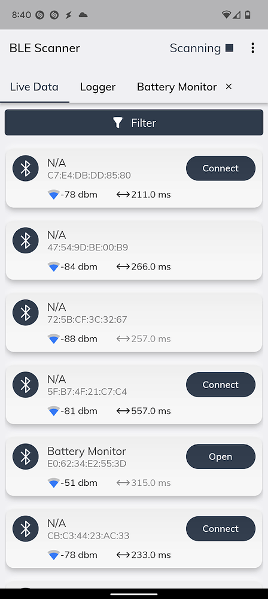
Task: Tap Bluetooth icon for device 47:54:9D:BE:00:B9
Action: click(26, 240)
